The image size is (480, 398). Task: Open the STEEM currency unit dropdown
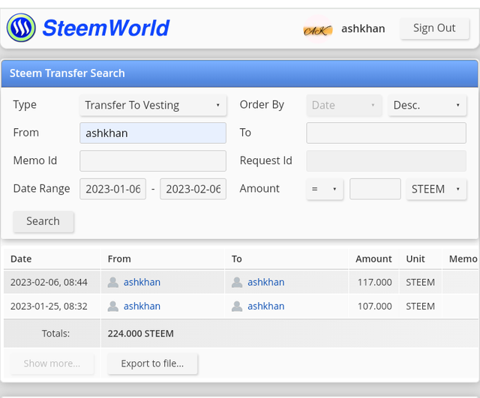pos(436,189)
